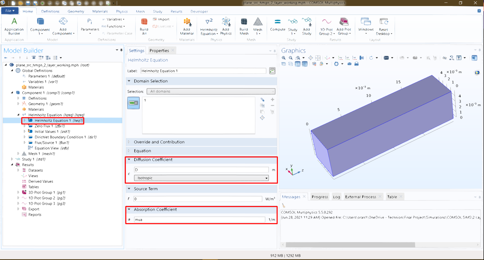
Task: Switch to the Geometry ribbon tab
Action: coord(76,11)
